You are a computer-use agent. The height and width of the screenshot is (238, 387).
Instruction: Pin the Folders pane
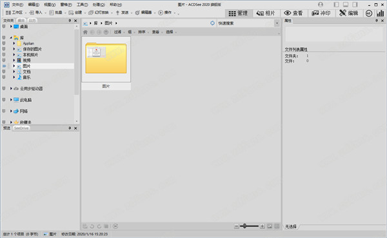pos(70,21)
